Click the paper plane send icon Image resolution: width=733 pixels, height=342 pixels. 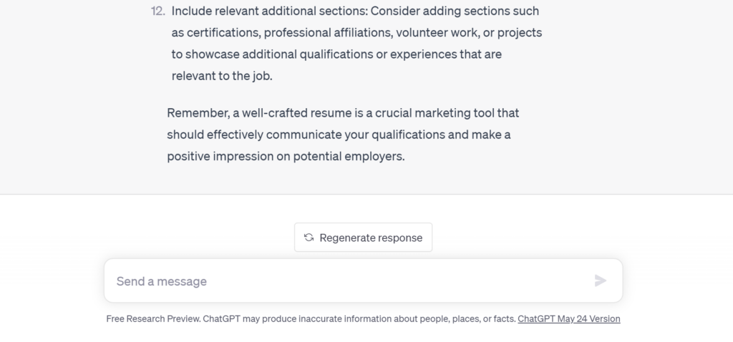coord(601,280)
